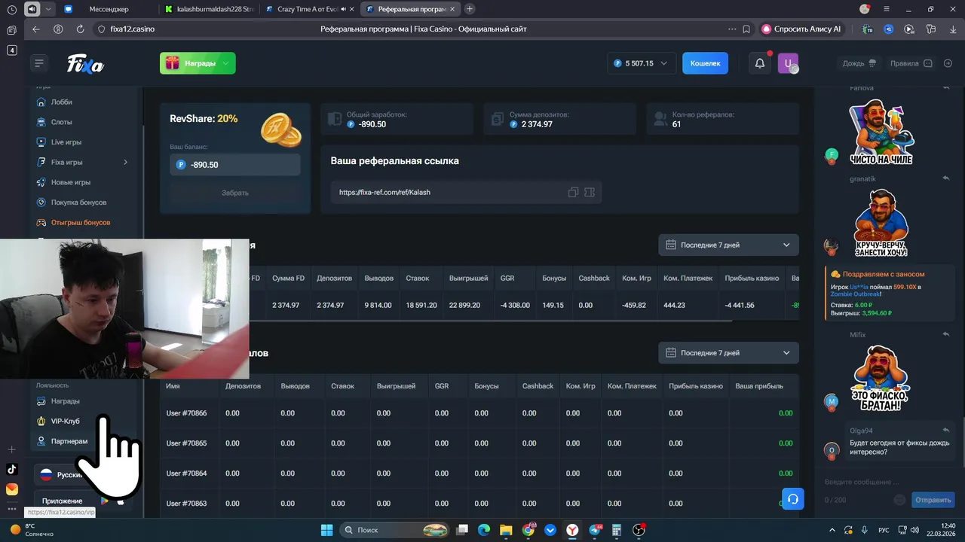This screenshot has height=542, width=965.
Task: Click the referral link field
Action: pyautogui.click(x=466, y=192)
